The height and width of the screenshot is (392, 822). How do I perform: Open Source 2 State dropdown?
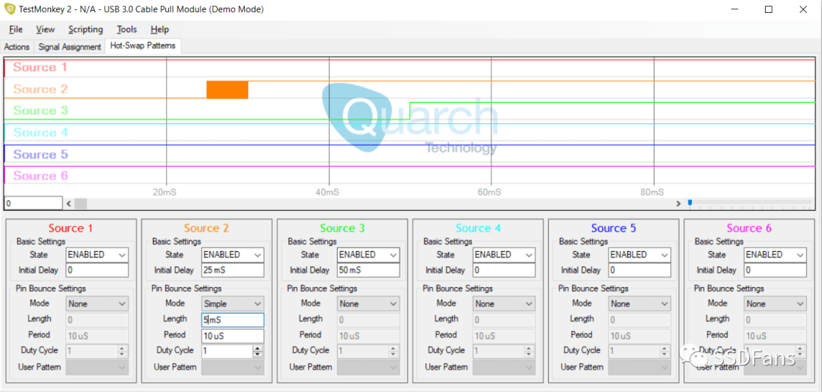(233, 255)
